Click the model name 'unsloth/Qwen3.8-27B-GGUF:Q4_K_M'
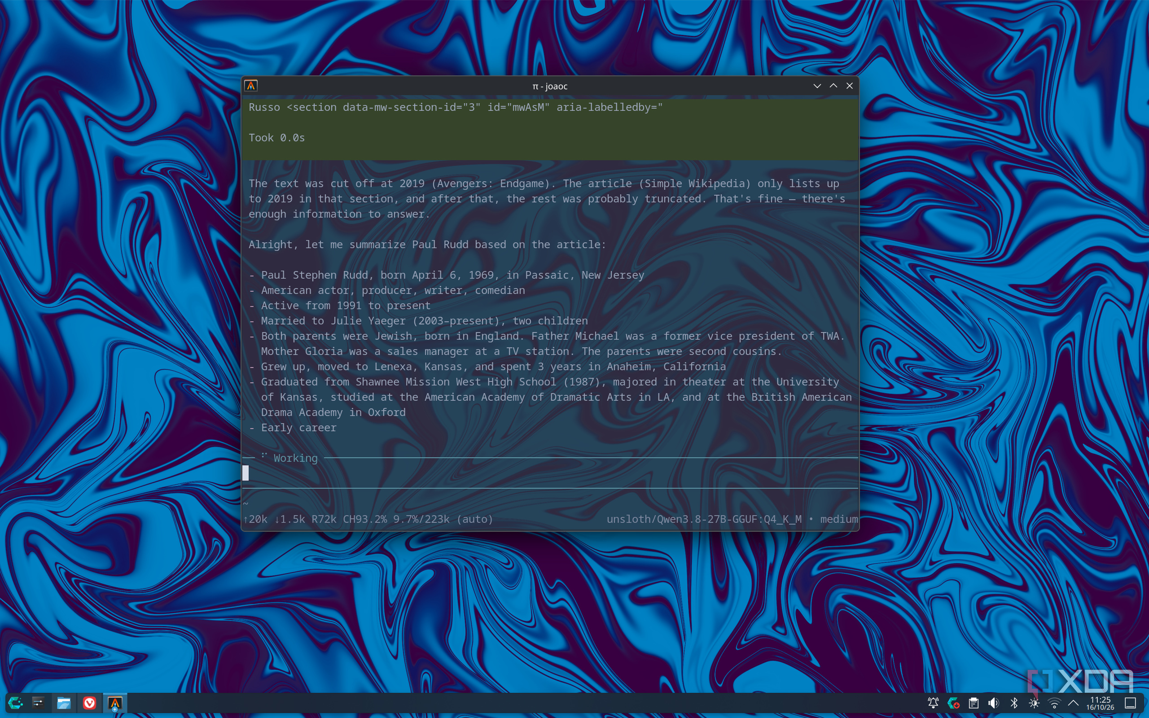The width and height of the screenshot is (1149, 718). (x=704, y=519)
